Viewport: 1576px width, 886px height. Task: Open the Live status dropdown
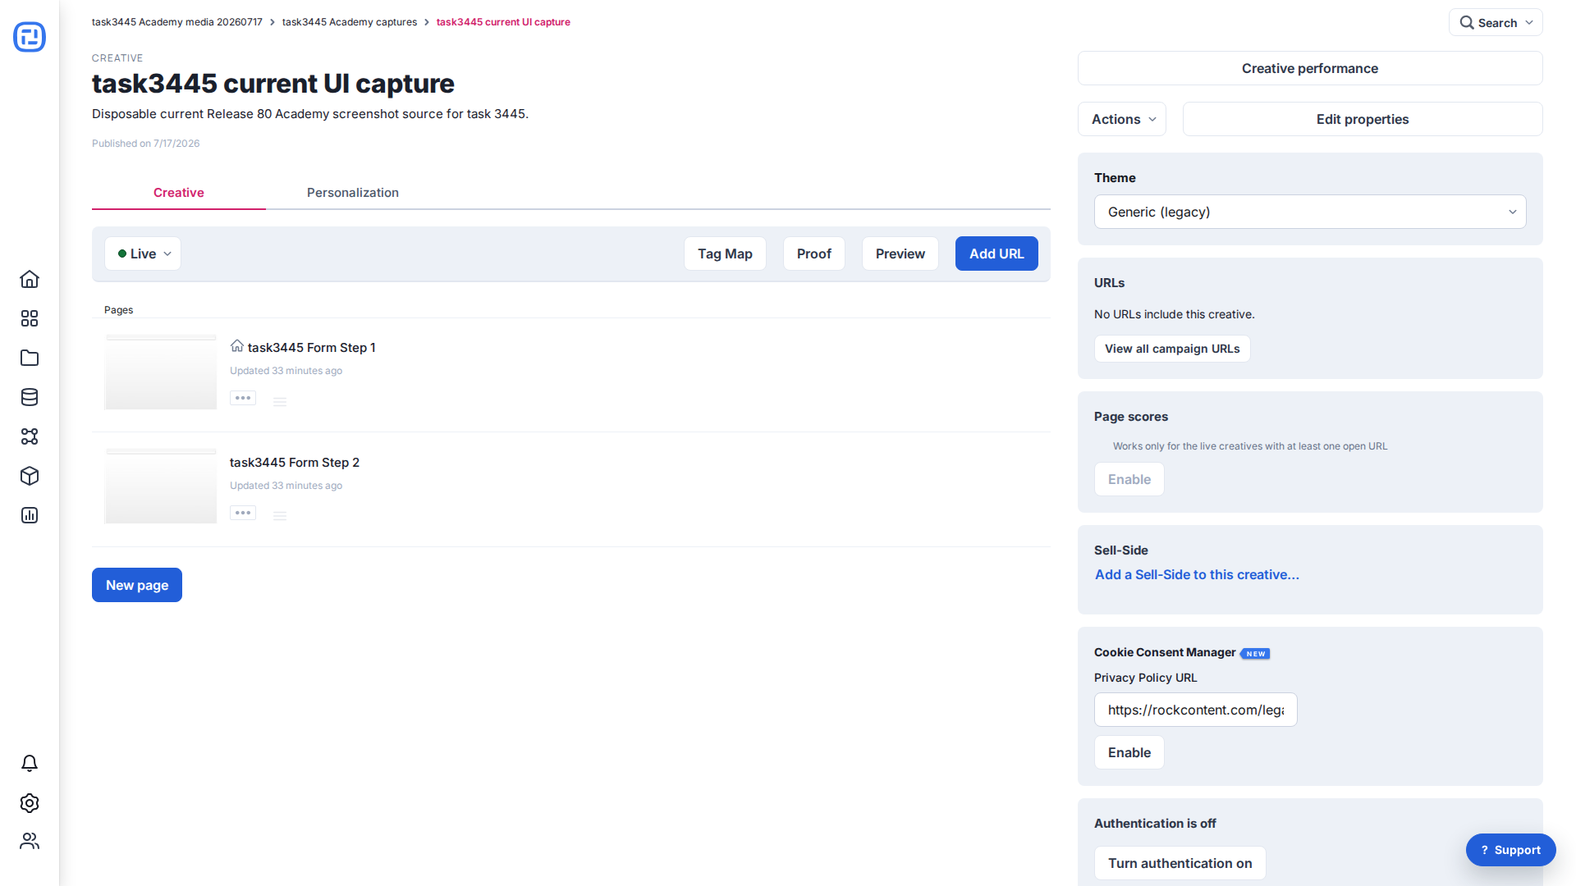coord(143,253)
